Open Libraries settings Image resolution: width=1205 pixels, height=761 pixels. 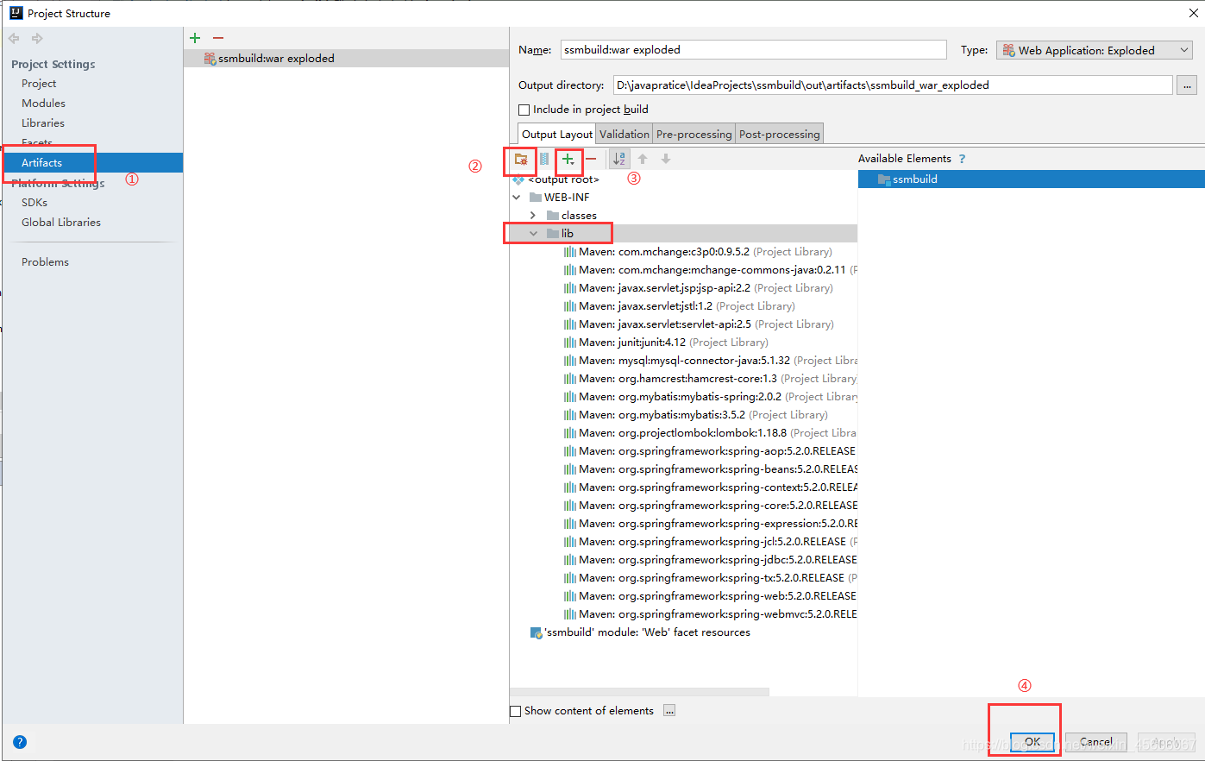[x=43, y=123]
